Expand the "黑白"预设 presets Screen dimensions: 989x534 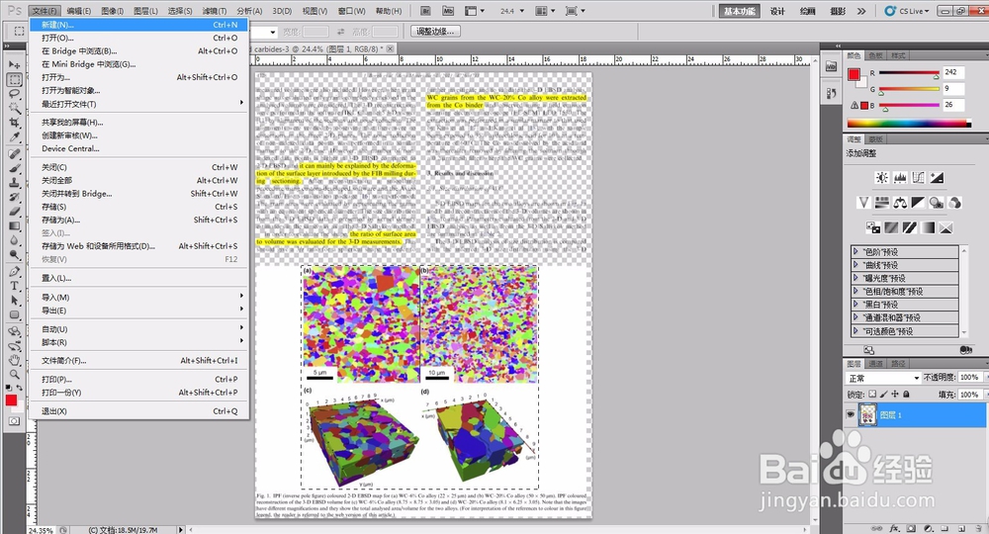855,305
